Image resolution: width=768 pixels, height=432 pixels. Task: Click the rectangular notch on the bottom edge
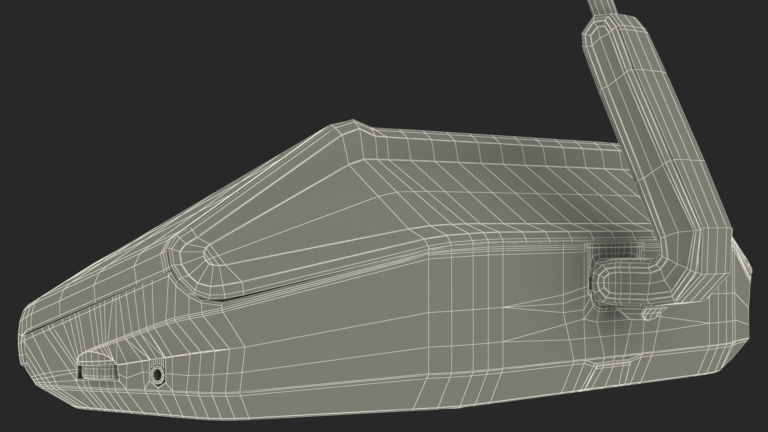click(611, 374)
